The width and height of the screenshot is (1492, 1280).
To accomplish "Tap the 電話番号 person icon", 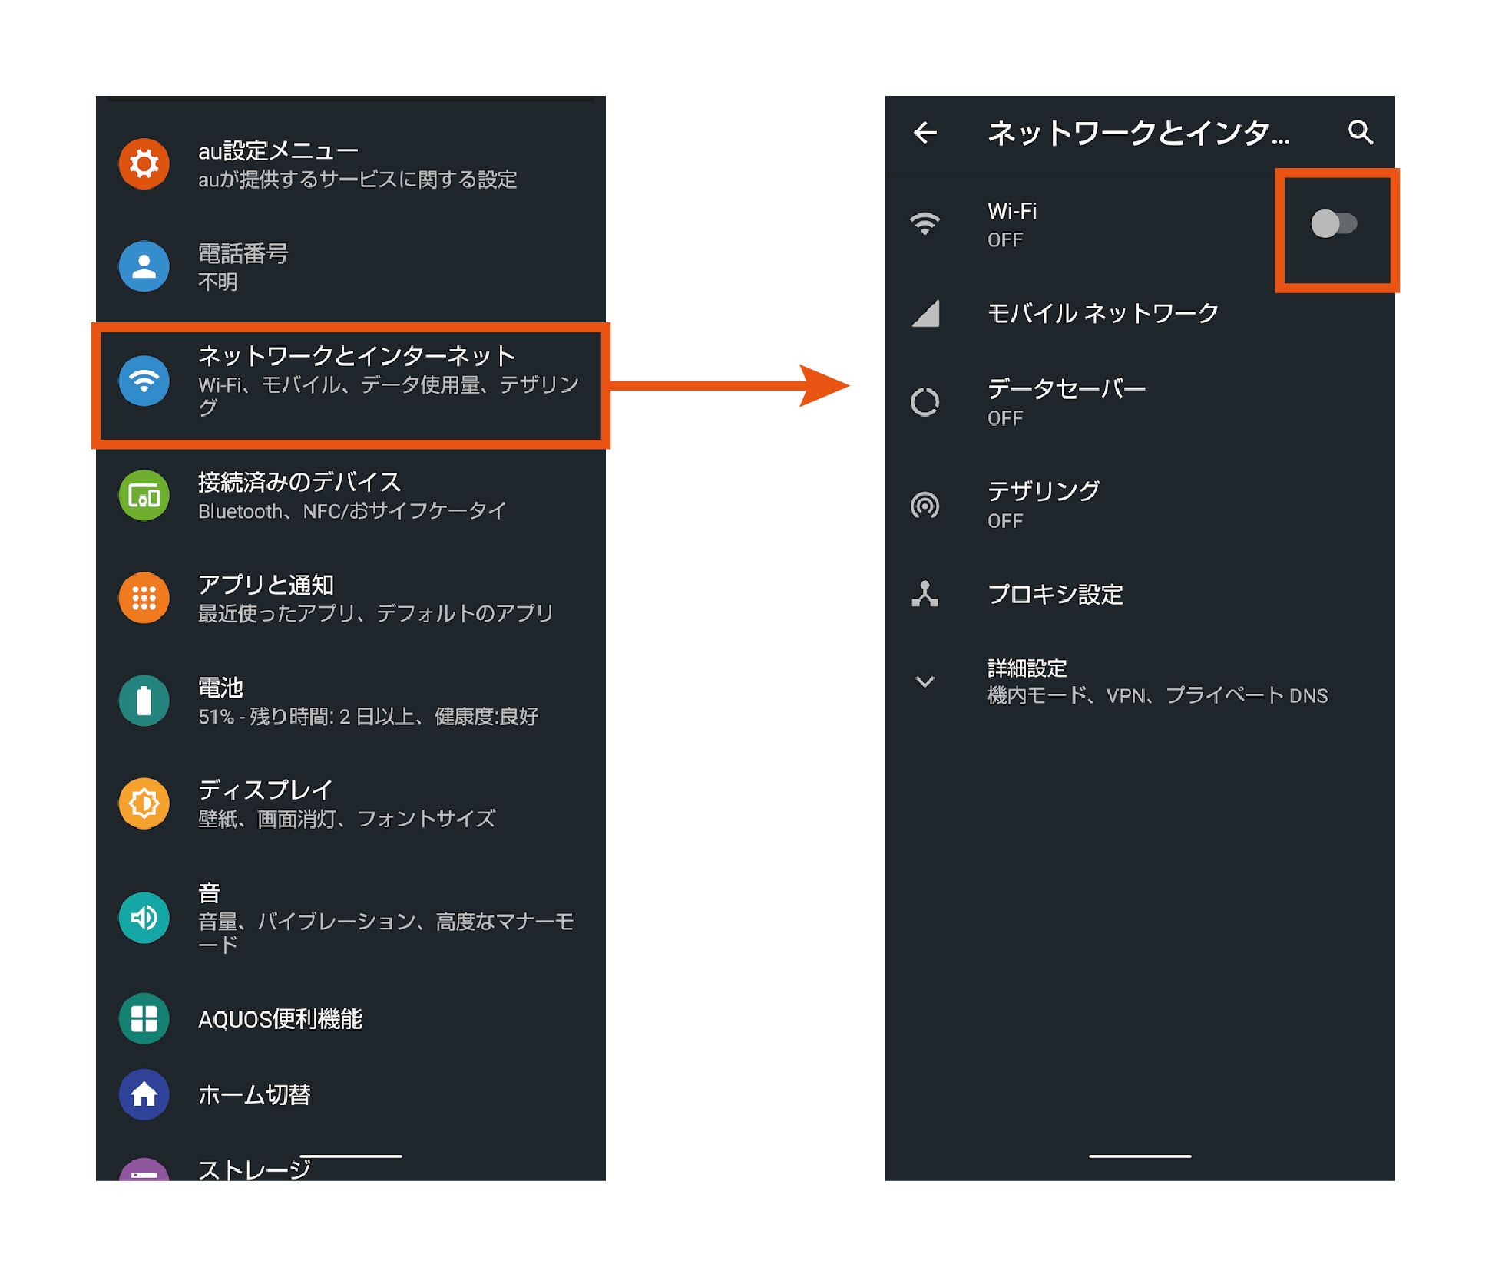I will tap(144, 266).
